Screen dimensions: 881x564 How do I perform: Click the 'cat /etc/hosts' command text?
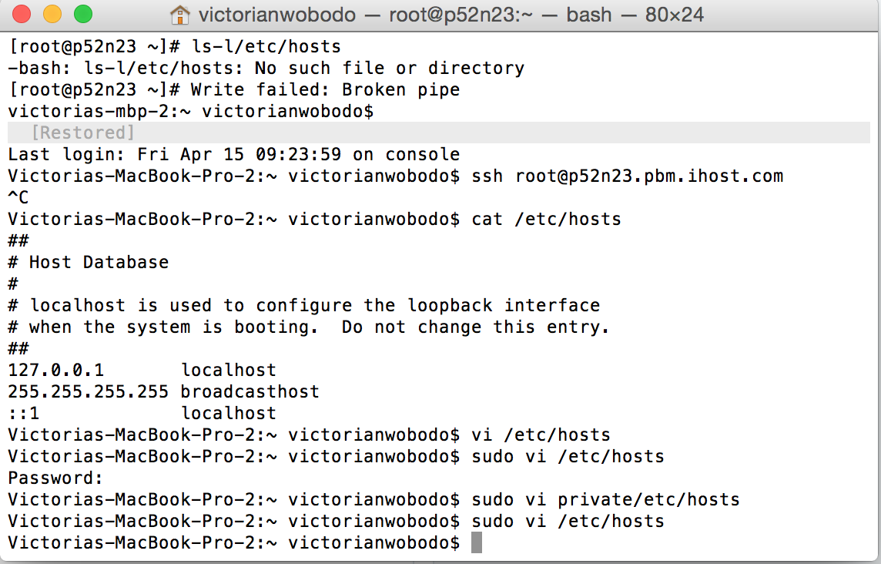click(546, 219)
